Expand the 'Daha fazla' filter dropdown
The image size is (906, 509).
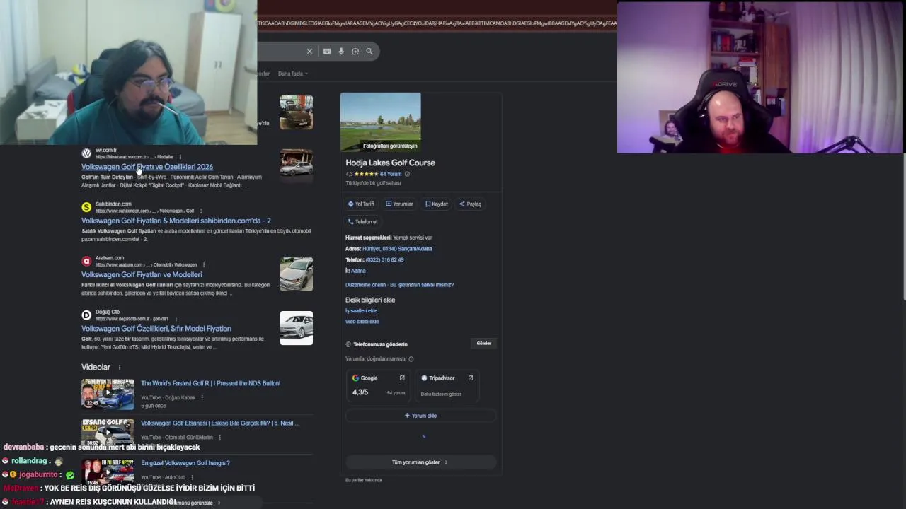(x=293, y=74)
